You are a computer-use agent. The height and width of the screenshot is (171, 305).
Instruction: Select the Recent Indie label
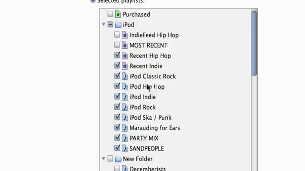[x=146, y=66]
